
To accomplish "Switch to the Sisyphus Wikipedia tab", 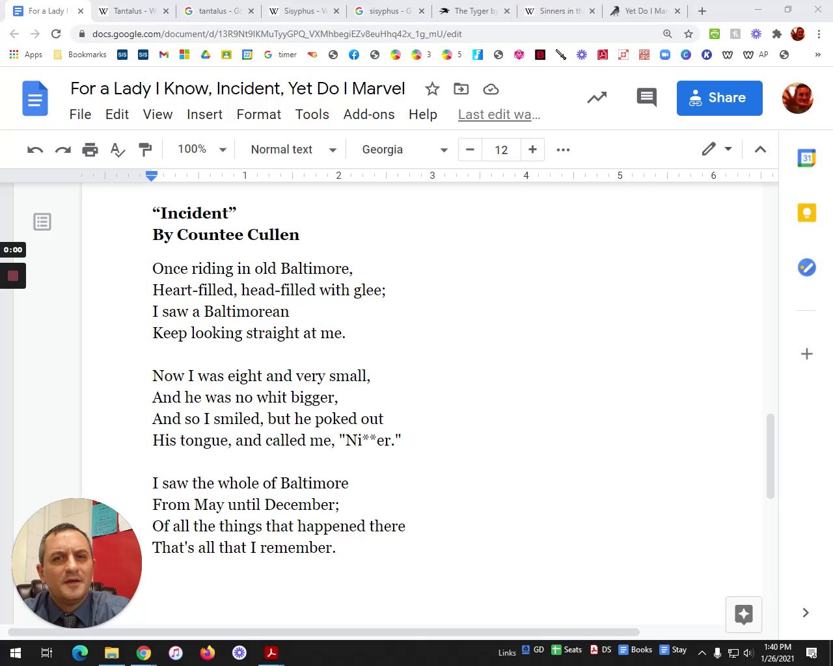I will (x=303, y=11).
